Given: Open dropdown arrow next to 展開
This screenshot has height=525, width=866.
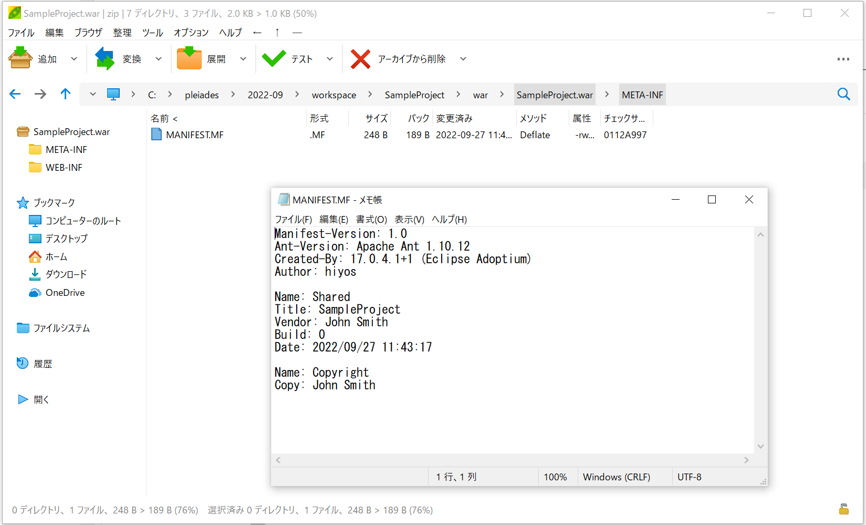Looking at the screenshot, I should (x=243, y=59).
